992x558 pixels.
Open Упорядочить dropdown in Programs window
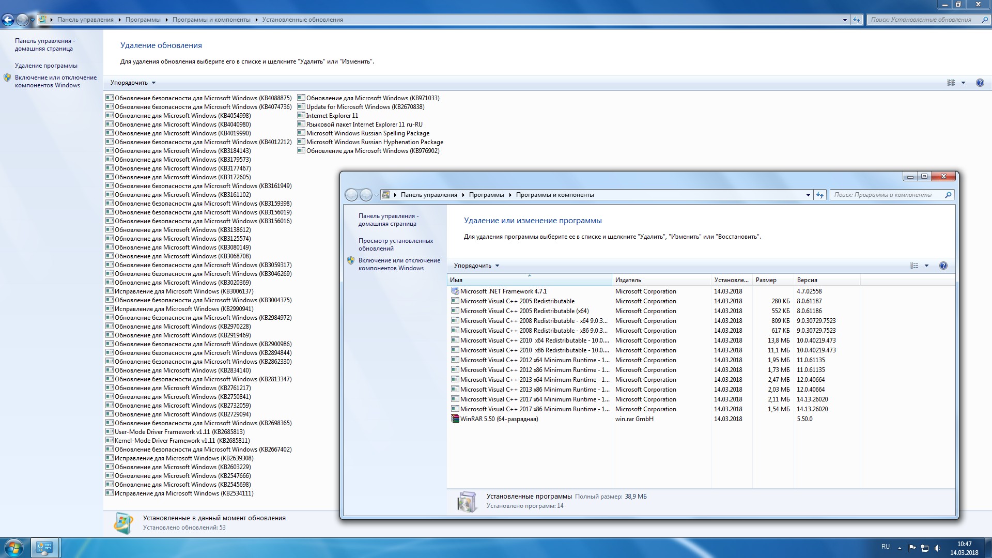tap(476, 266)
